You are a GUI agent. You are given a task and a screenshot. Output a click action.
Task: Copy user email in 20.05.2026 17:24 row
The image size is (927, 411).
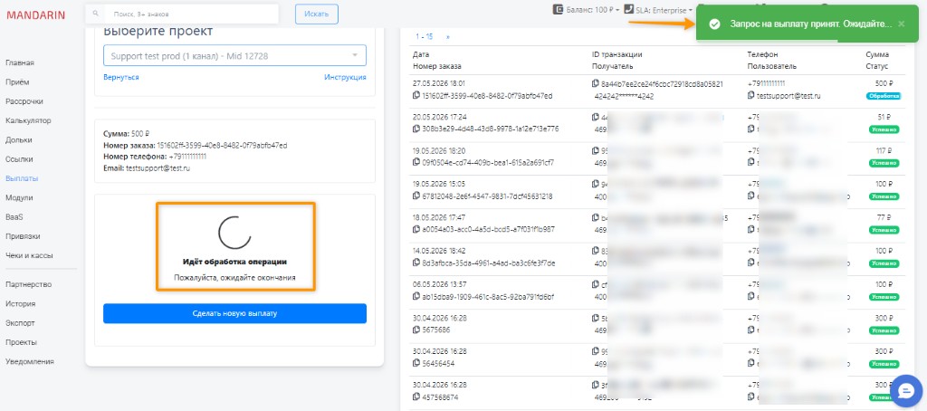coord(750,129)
